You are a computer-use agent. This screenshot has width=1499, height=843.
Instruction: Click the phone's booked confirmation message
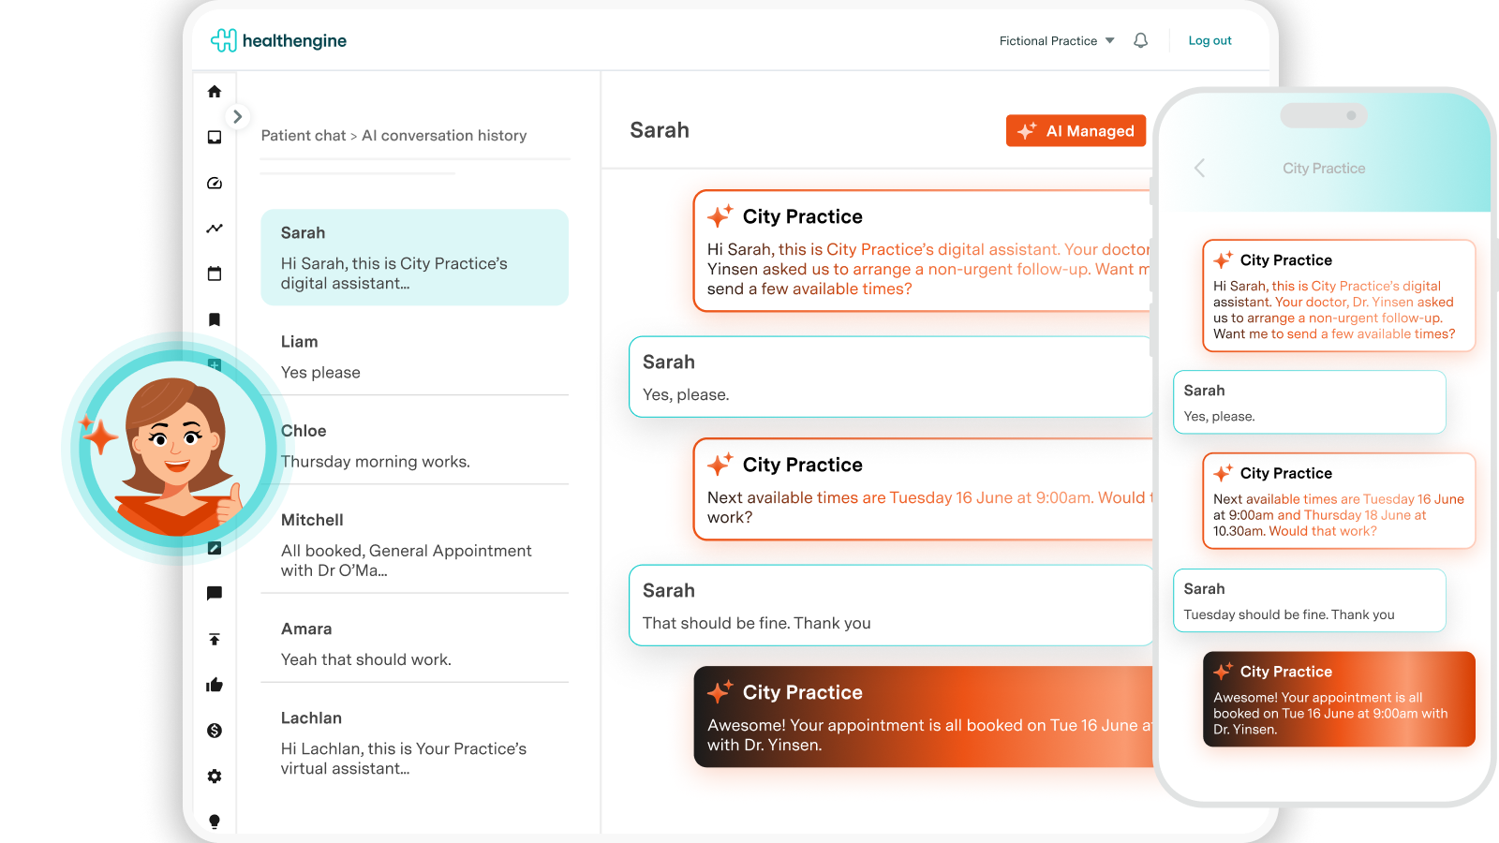click(1339, 700)
